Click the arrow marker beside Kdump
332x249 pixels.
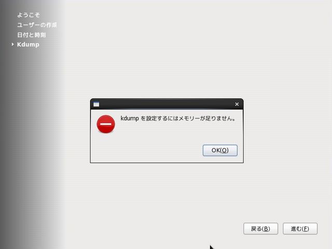click(12, 45)
